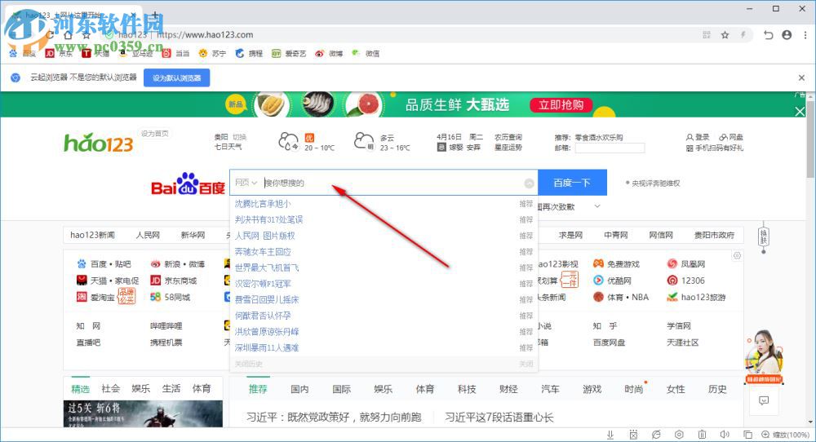The image size is (816, 442).
Task: Click the Baidu logo
Action: pyautogui.click(x=188, y=183)
